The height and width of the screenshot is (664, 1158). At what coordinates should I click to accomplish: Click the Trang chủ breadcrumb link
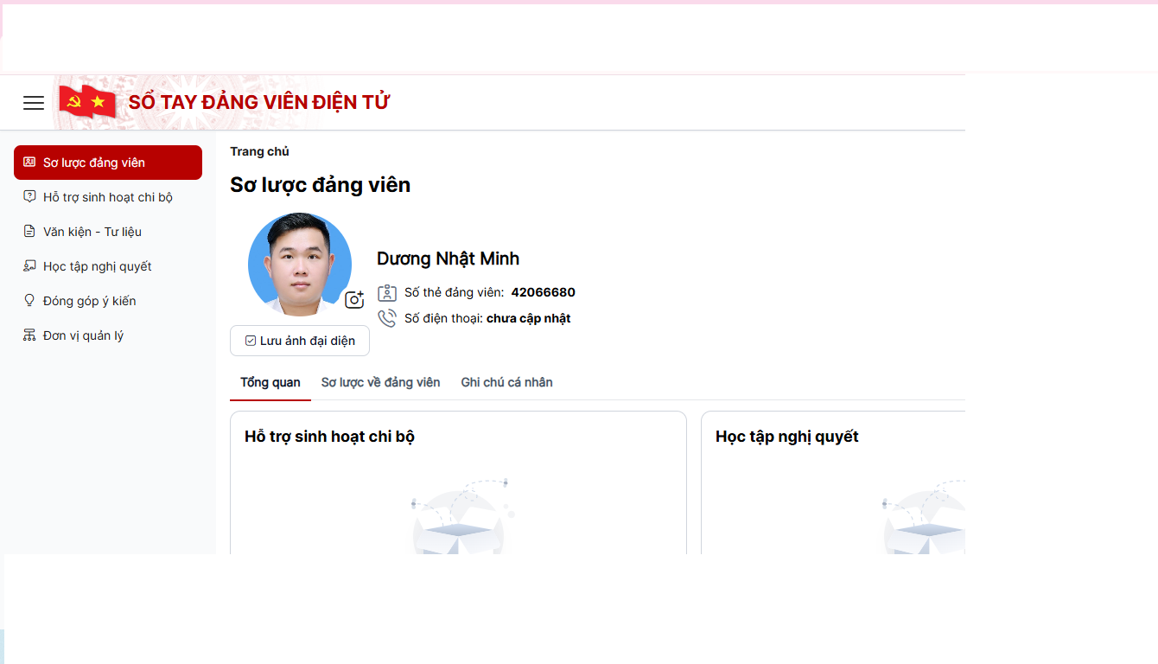coord(259,151)
